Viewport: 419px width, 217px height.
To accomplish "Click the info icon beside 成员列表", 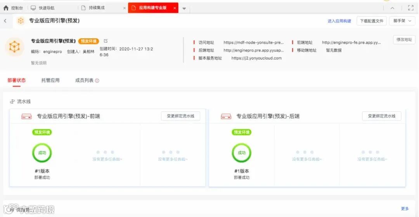I will click(x=97, y=80).
